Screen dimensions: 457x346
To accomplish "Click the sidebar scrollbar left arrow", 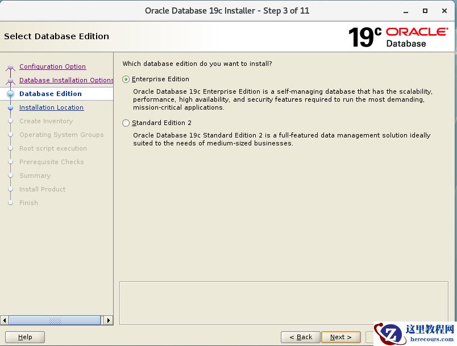I will tap(5, 320).
